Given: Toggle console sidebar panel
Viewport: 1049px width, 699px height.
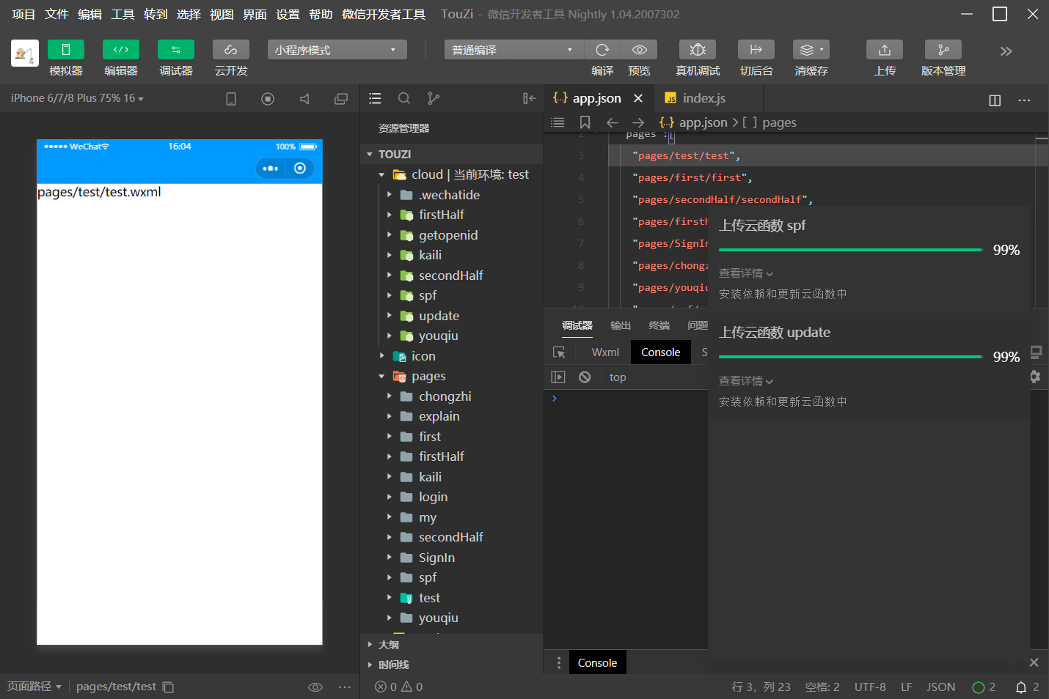Looking at the screenshot, I should pyautogui.click(x=558, y=377).
